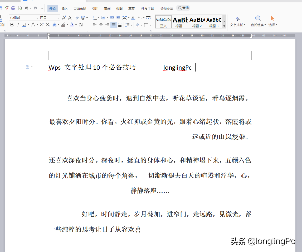Open the 视图 tab
The height and width of the screenshot is (252, 302).
pos(119,8)
